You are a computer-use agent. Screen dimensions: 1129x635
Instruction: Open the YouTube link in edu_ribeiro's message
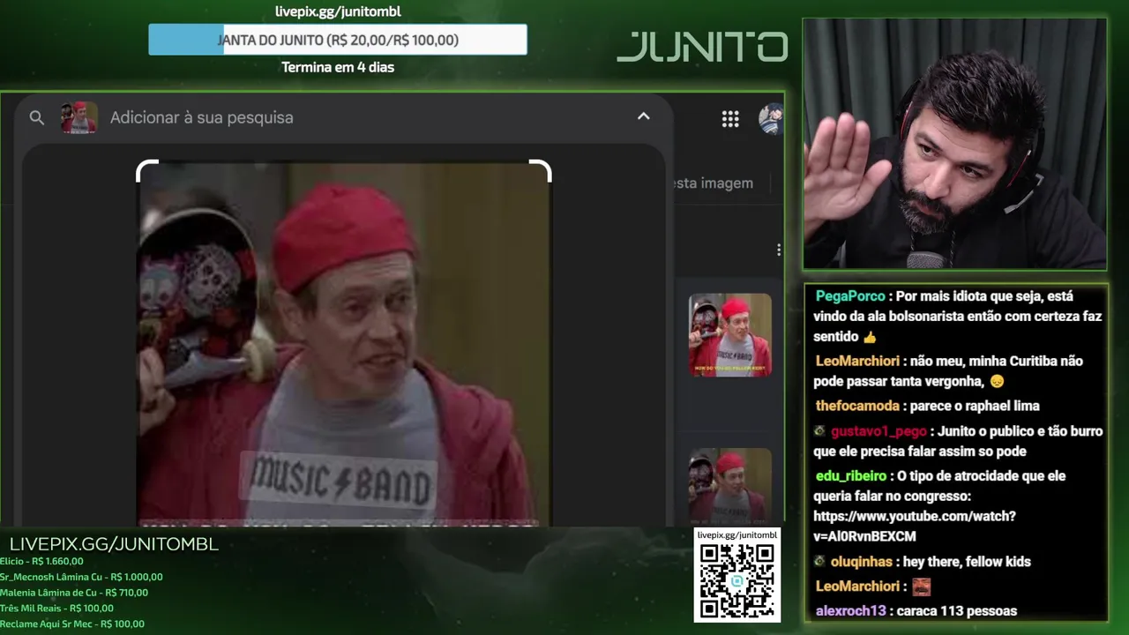914,526
